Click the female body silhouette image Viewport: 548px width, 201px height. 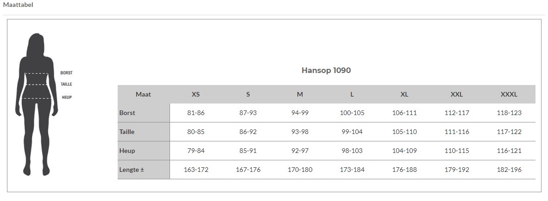37,104
